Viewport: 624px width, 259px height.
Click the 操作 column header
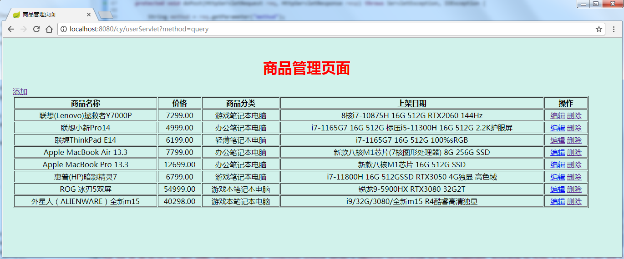point(566,103)
